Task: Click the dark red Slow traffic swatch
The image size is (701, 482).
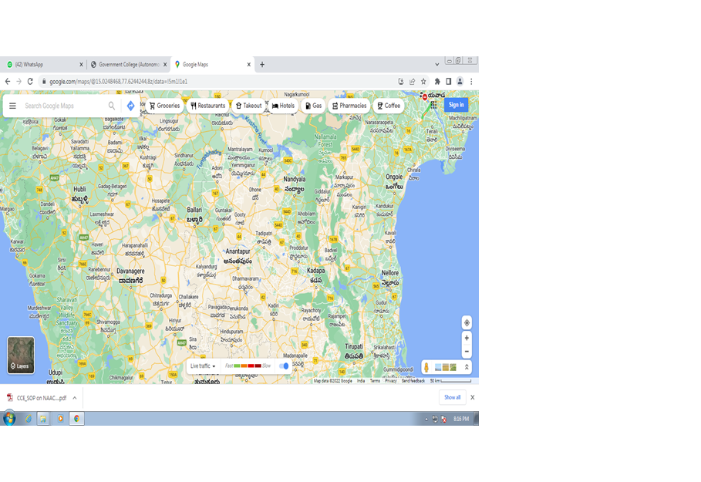Action: [258, 366]
